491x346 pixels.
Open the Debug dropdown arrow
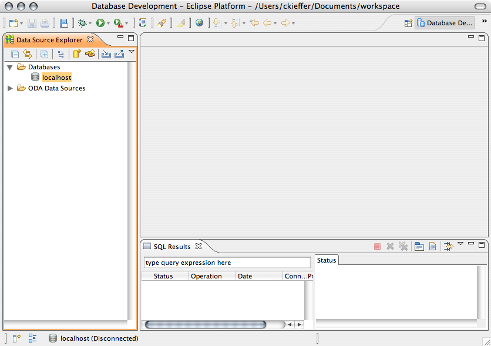tap(90, 23)
